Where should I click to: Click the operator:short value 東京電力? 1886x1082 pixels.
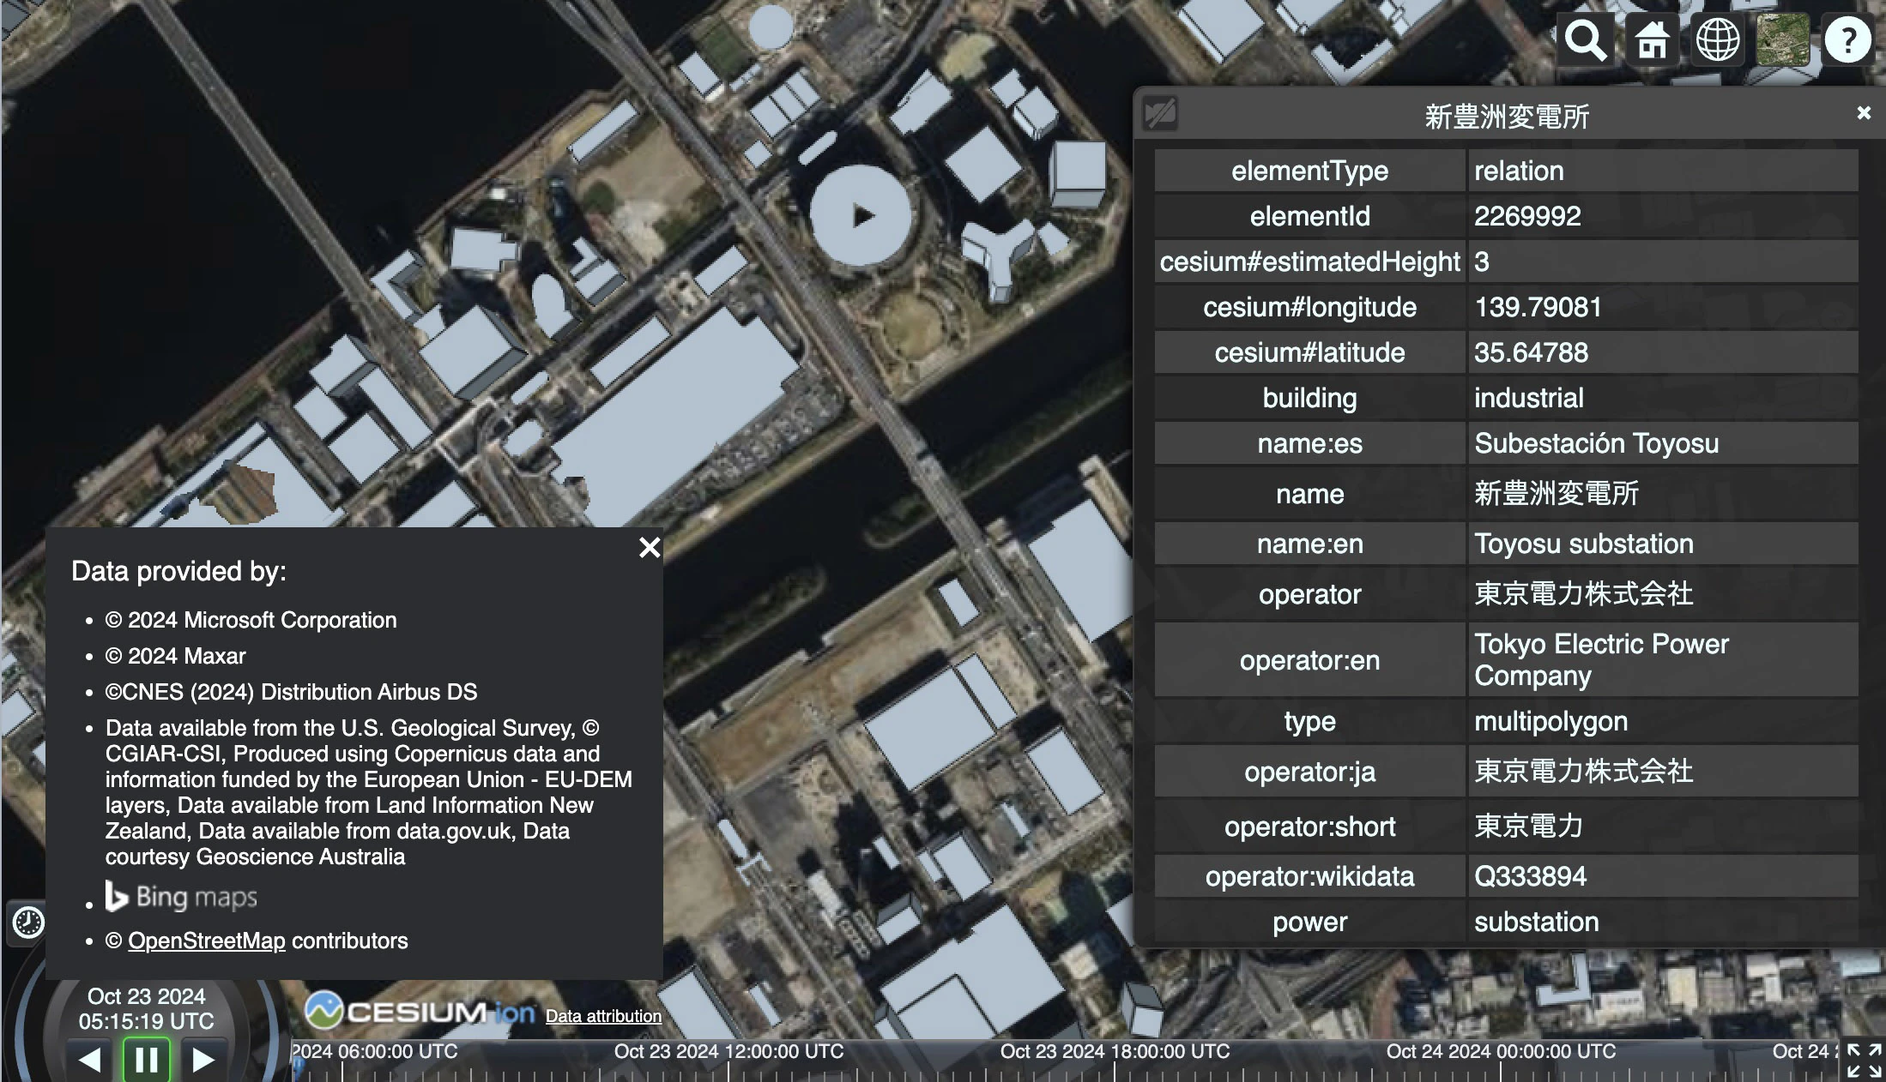pyautogui.click(x=1529, y=826)
